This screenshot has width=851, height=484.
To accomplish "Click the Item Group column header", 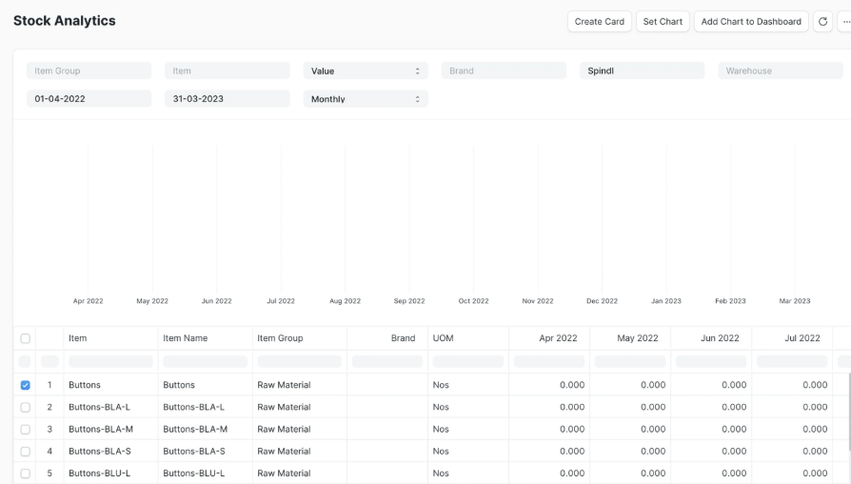I will pyautogui.click(x=280, y=338).
